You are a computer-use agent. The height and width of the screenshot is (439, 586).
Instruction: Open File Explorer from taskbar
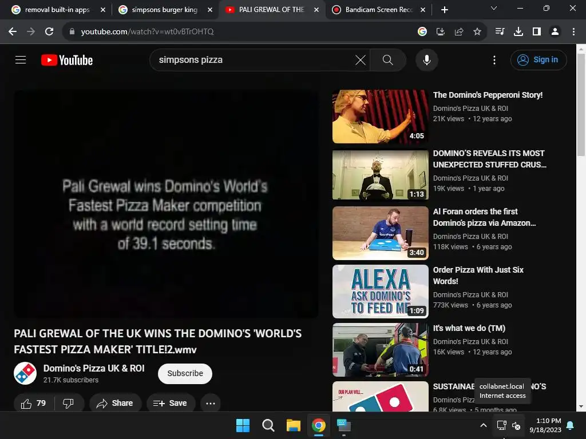[294, 425]
